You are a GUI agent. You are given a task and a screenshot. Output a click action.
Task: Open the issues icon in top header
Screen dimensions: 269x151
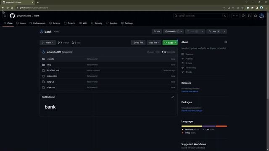coord(243,16)
